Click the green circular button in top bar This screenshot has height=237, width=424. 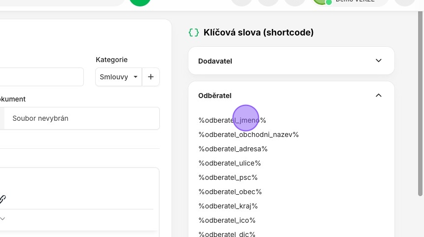140,1
